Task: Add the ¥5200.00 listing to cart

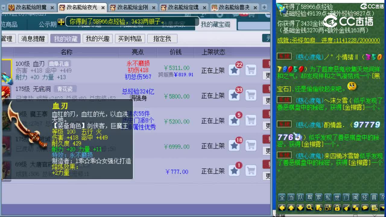Action: tap(251, 121)
